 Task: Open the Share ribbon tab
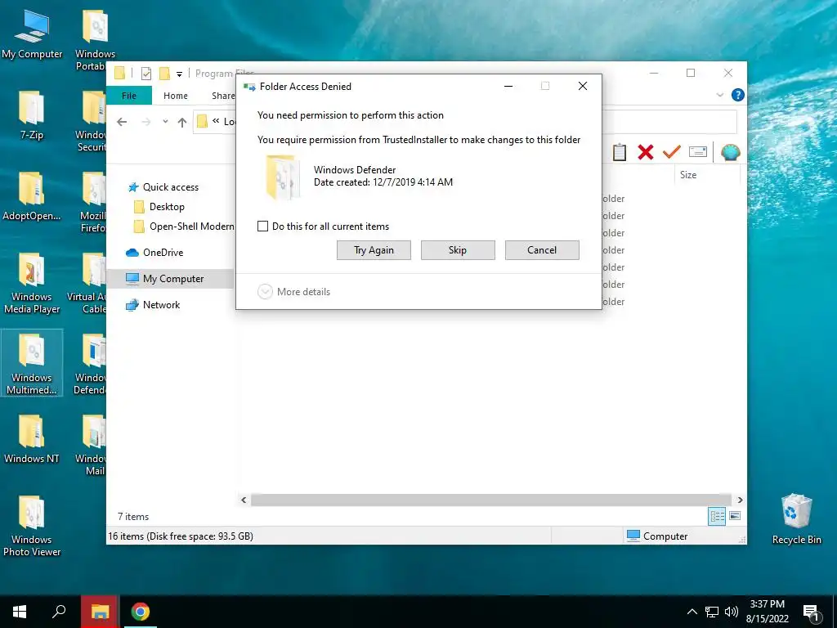point(223,96)
